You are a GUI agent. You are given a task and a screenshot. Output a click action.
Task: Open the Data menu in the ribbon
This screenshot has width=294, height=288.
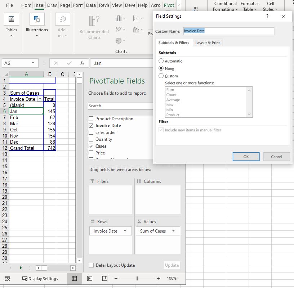pyautogui.click(x=91, y=5)
